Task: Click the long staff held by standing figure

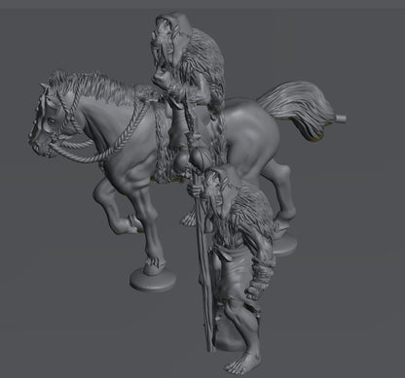Action: coord(204,259)
